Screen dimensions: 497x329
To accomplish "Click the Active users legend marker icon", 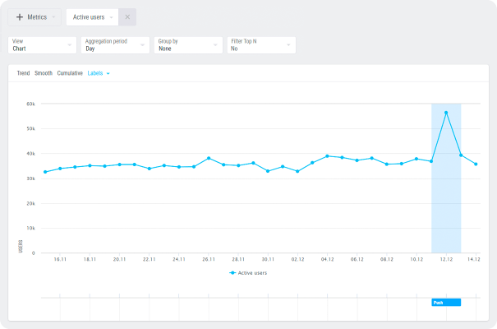I will 233,272.
